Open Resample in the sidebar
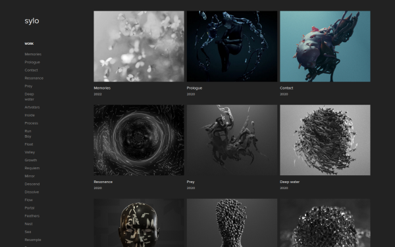This screenshot has width=395, height=247. click(x=33, y=240)
